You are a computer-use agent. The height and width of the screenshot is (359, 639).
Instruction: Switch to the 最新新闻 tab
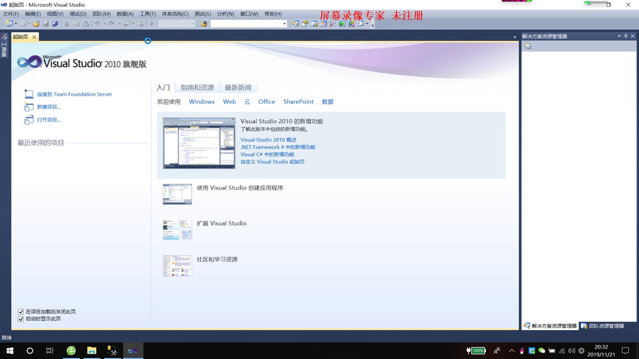(238, 87)
